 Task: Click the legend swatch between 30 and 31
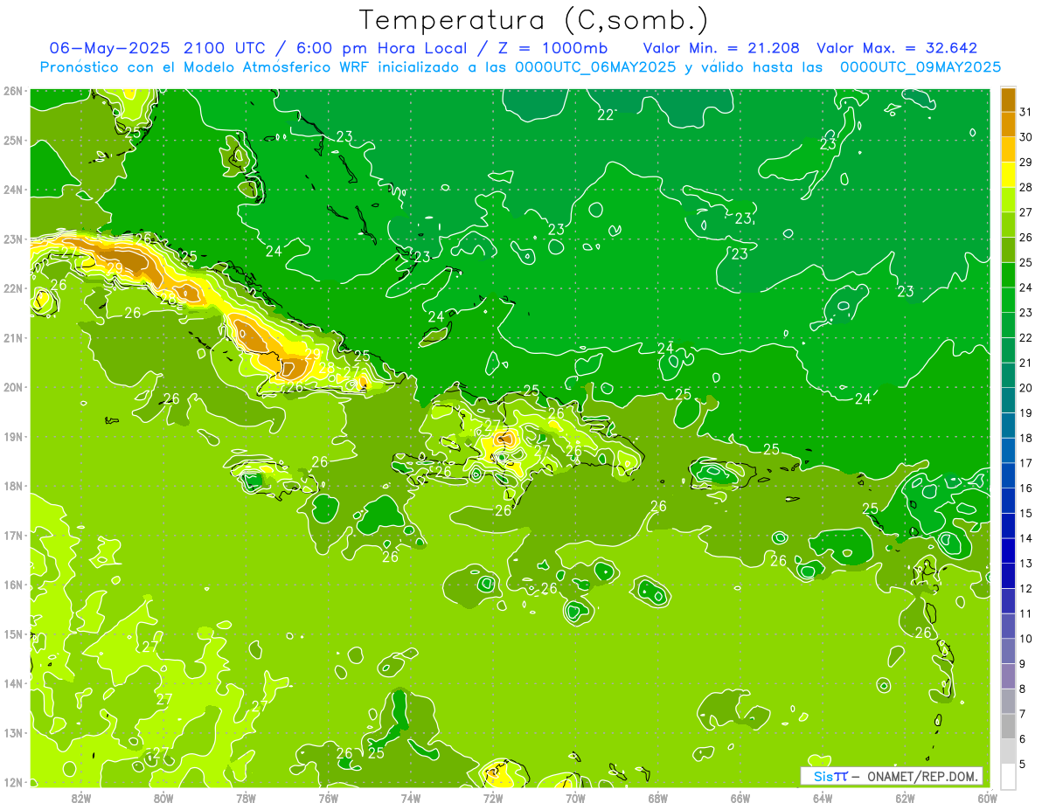pos(1008,124)
